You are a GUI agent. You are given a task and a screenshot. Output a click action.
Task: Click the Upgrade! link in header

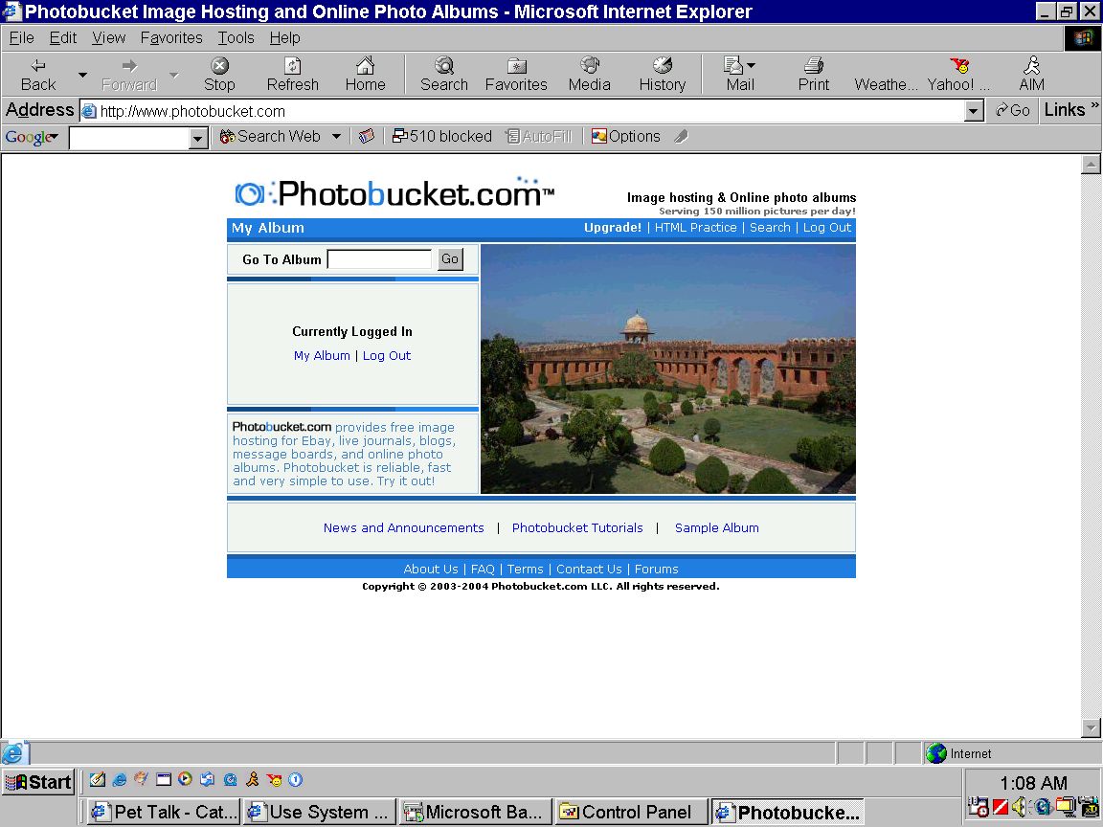pos(612,227)
